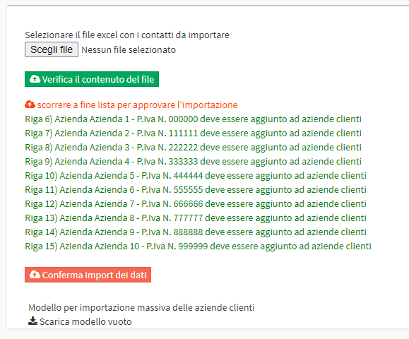Click cloud upload icon on Verifica button
This screenshot has height=339, width=409.
pyautogui.click(x=35, y=79)
